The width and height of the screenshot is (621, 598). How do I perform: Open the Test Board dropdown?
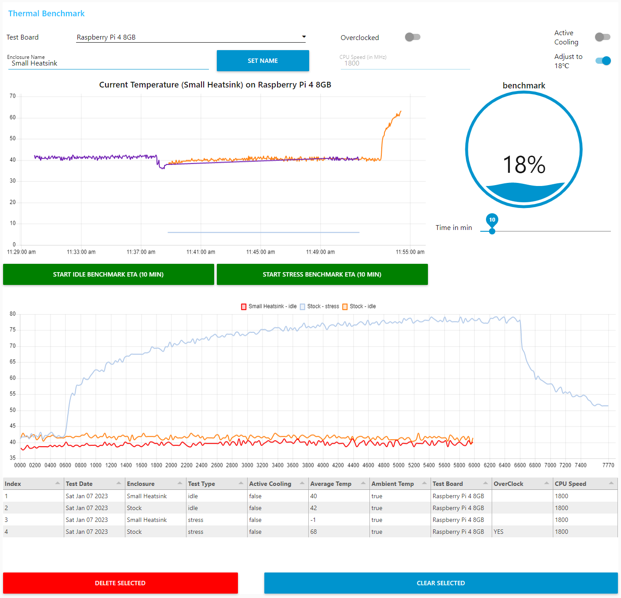(x=191, y=37)
